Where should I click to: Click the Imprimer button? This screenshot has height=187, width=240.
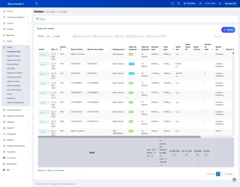click(x=120, y=36)
